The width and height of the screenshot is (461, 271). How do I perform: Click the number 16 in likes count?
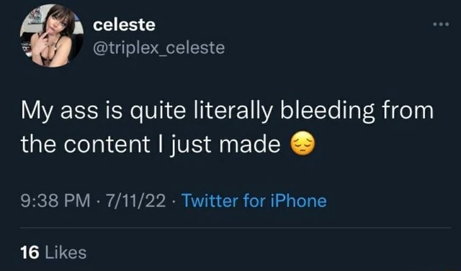click(x=30, y=252)
